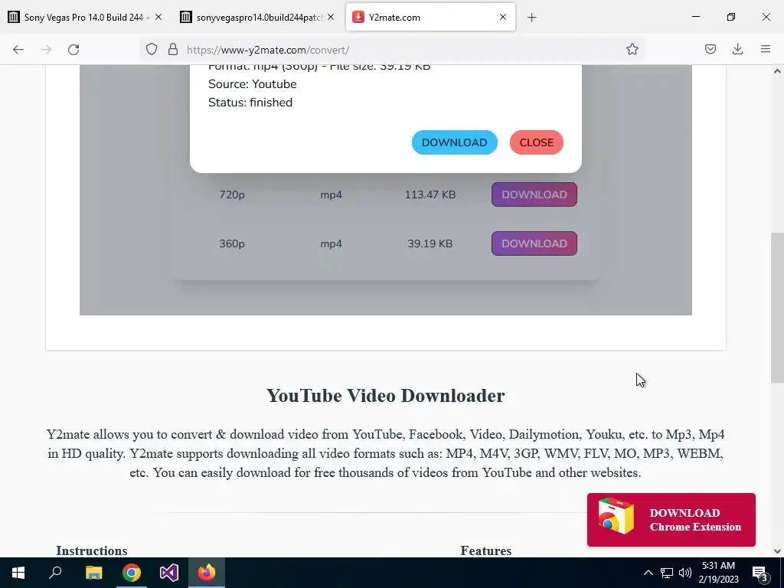Save page to Pocket
The width and height of the screenshot is (784, 588).
click(710, 49)
